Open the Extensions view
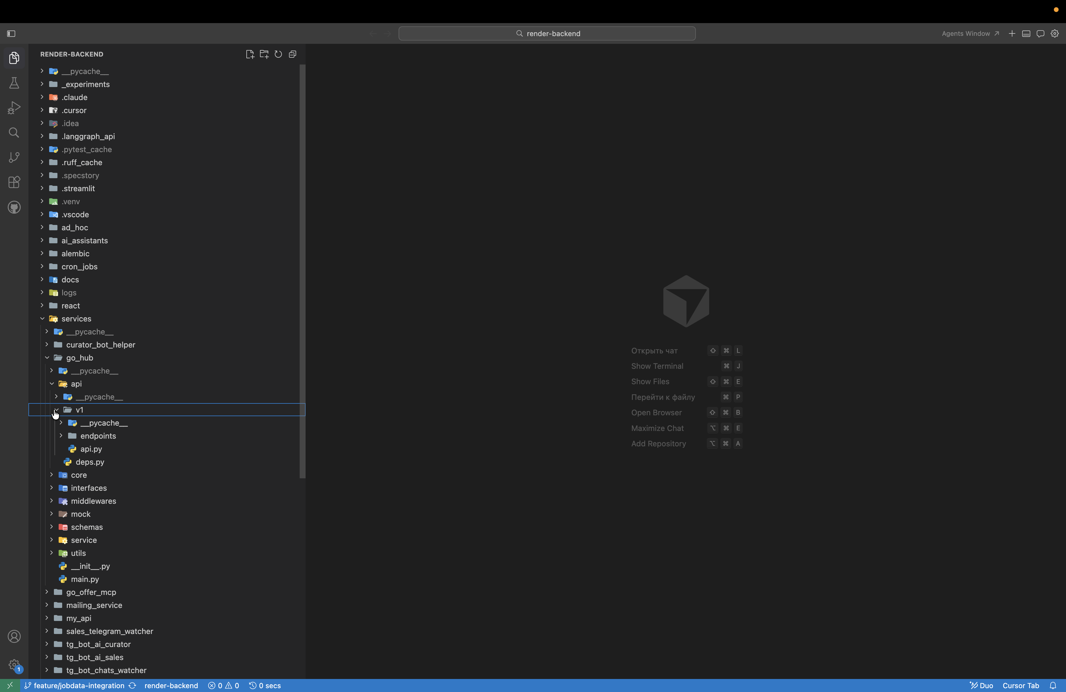Image resolution: width=1066 pixels, height=692 pixels. tap(14, 182)
